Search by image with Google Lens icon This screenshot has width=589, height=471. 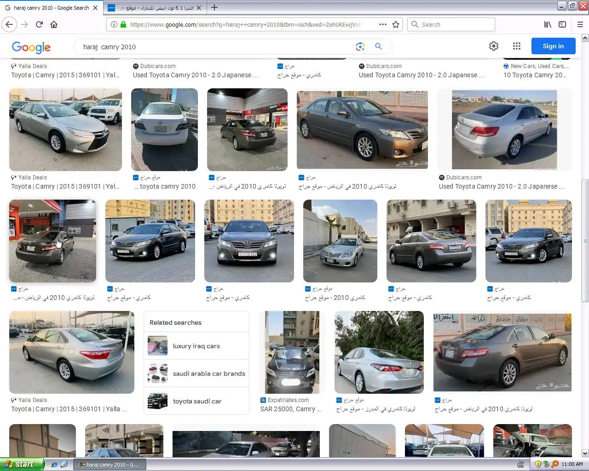click(360, 46)
